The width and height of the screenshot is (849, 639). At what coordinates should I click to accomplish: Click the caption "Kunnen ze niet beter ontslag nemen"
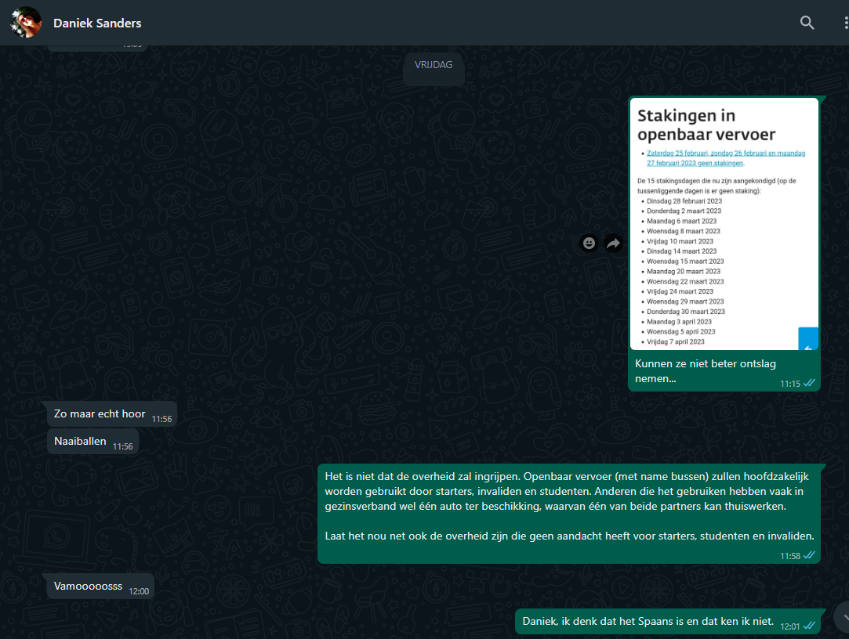click(706, 370)
